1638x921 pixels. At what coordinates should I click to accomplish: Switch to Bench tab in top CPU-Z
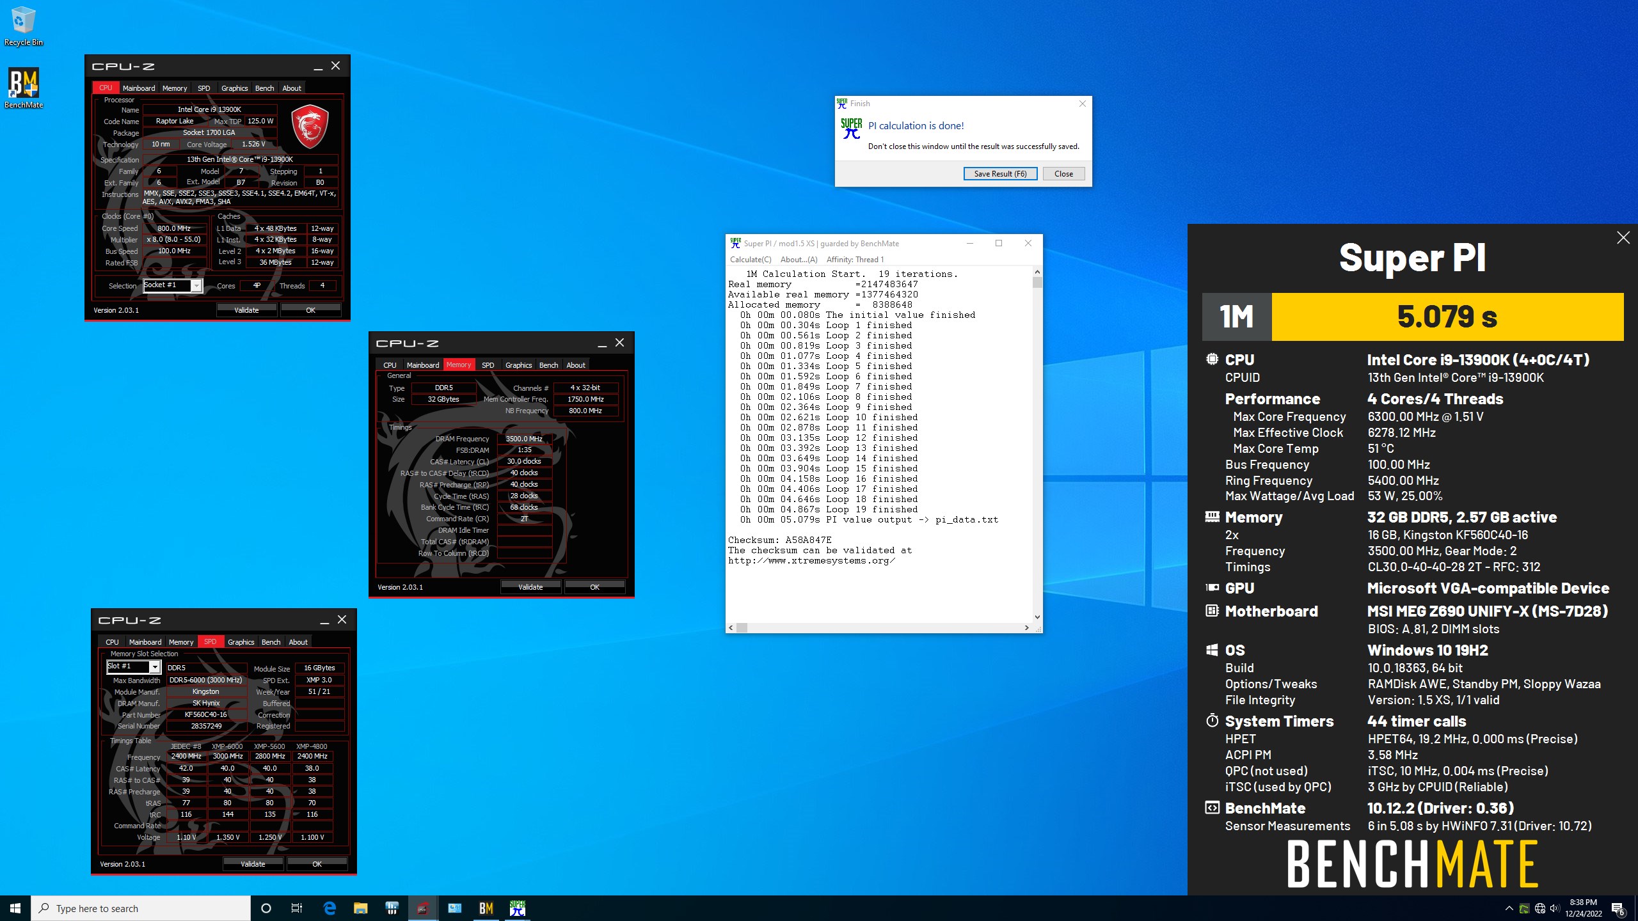coord(264,88)
